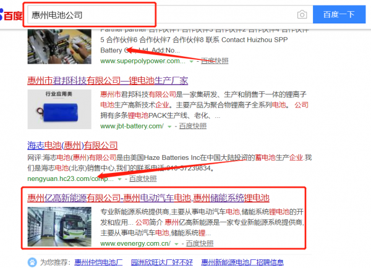Click the battery production line thumbnail

pyautogui.click(x=59, y=46)
